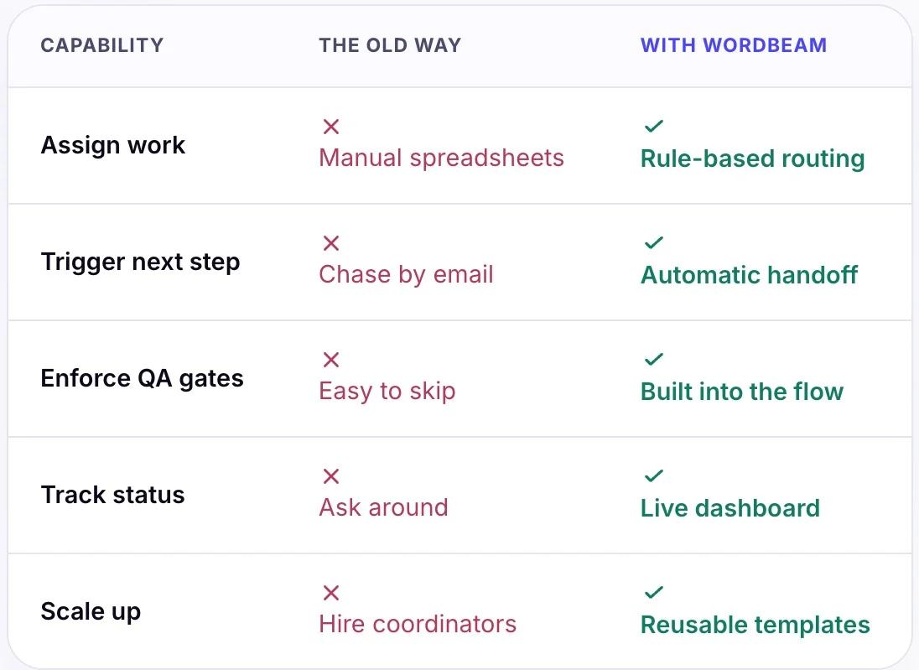This screenshot has height=670, width=919.
Task: Click the Hire coordinators text
Action: pos(418,624)
